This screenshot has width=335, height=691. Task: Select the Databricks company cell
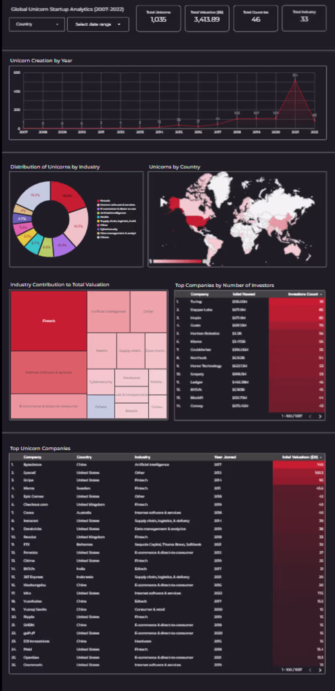coord(32,529)
